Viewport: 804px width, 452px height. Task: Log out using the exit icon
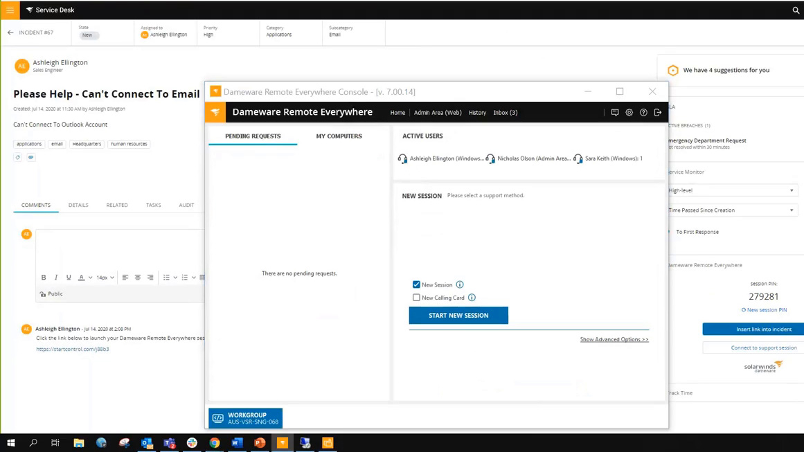pyautogui.click(x=657, y=112)
